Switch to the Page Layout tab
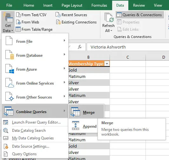 click(x=72, y=5)
